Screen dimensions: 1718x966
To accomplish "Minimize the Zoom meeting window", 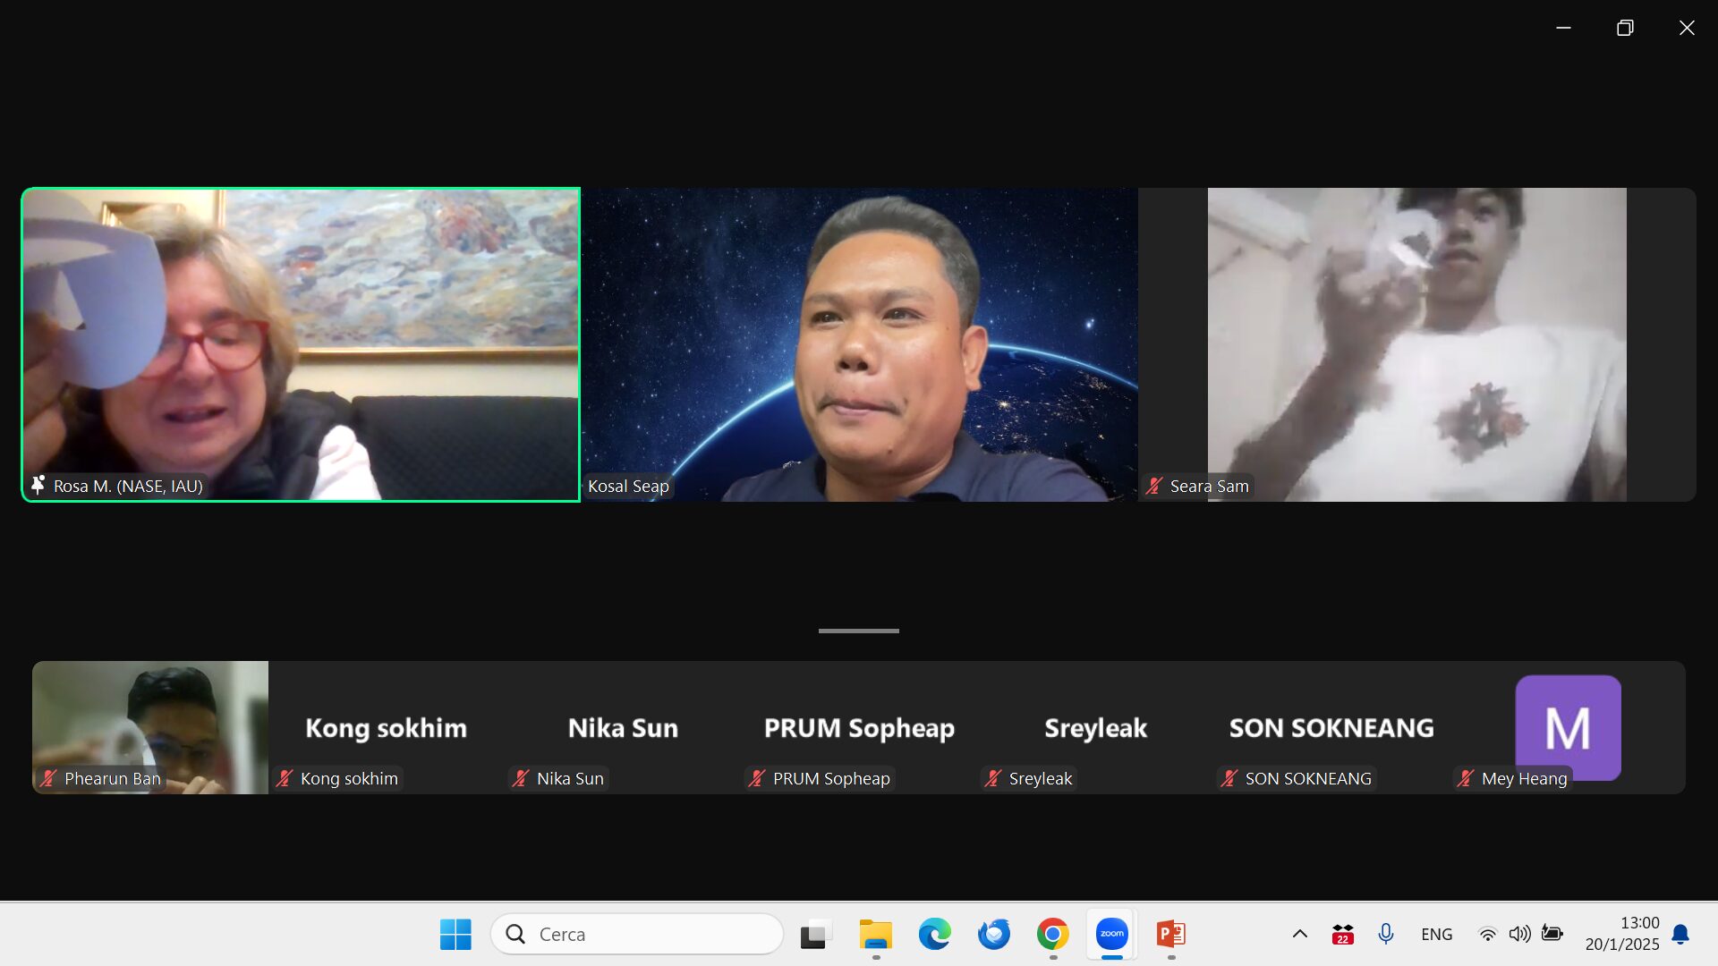I will pos(1563,28).
